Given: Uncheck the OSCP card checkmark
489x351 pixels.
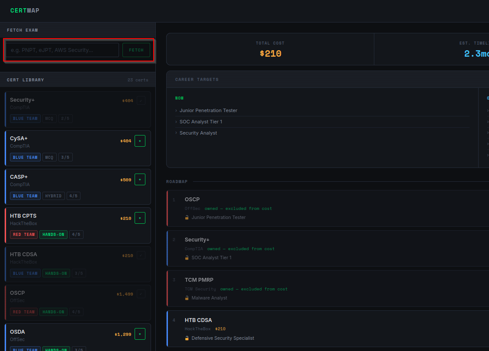Looking at the screenshot, I should click(x=141, y=294).
